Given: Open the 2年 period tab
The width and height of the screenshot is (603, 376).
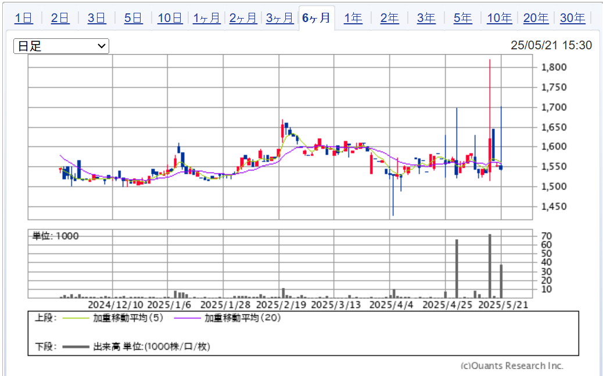Looking at the screenshot, I should (389, 18).
